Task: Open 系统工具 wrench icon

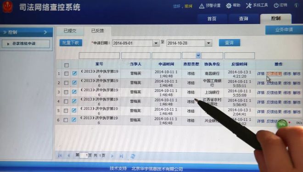Action: [x=249, y=6]
